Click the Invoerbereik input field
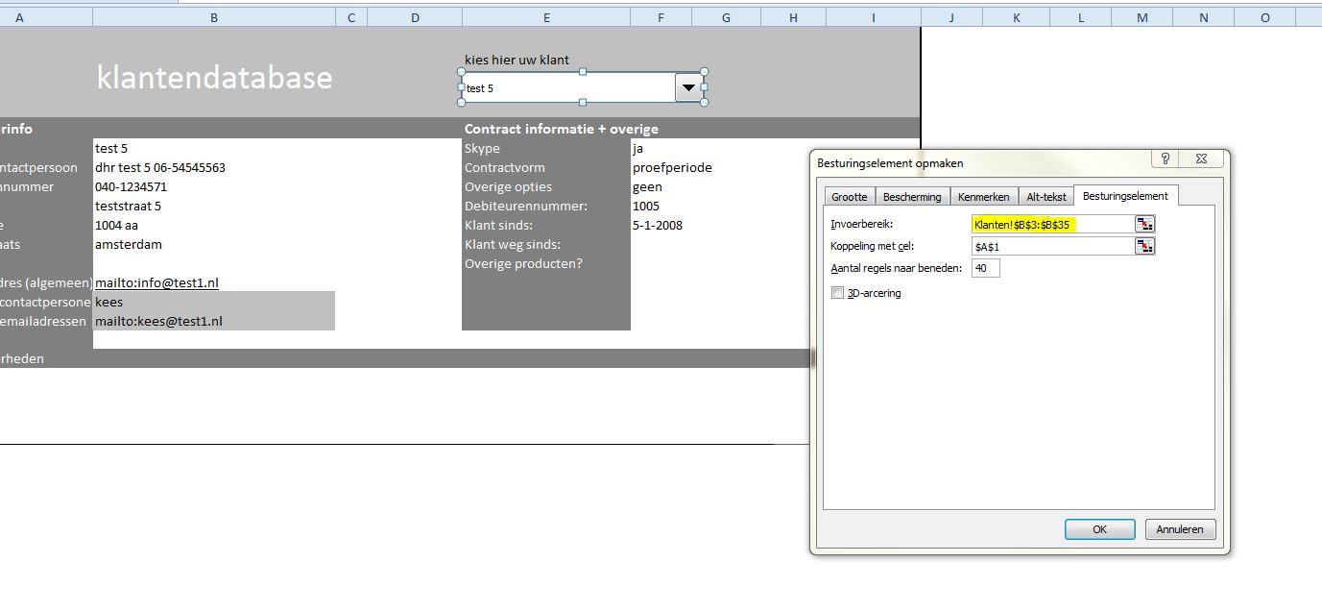The width and height of the screenshot is (1322, 611). point(1051,224)
